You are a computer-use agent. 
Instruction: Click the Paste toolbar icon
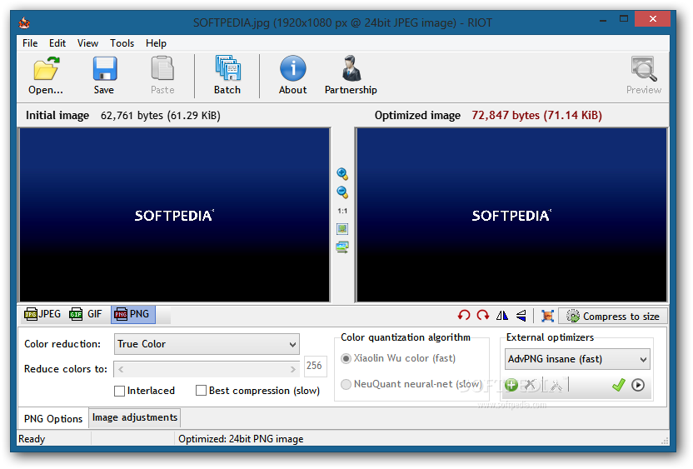162,75
